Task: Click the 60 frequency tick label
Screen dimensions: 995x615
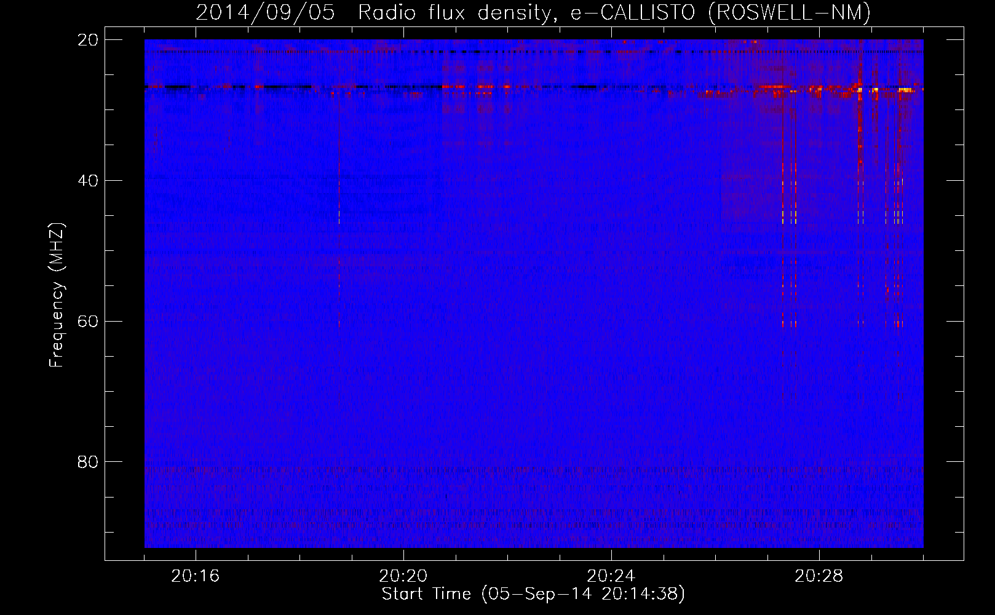Action: pos(88,322)
